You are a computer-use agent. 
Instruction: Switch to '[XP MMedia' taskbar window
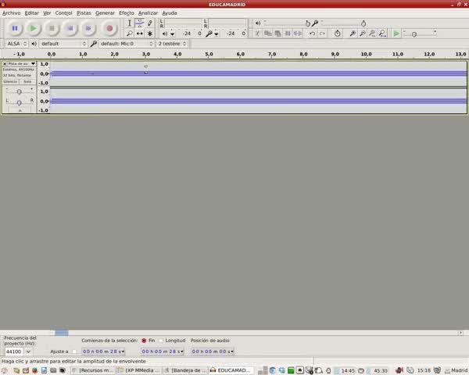(x=139, y=370)
